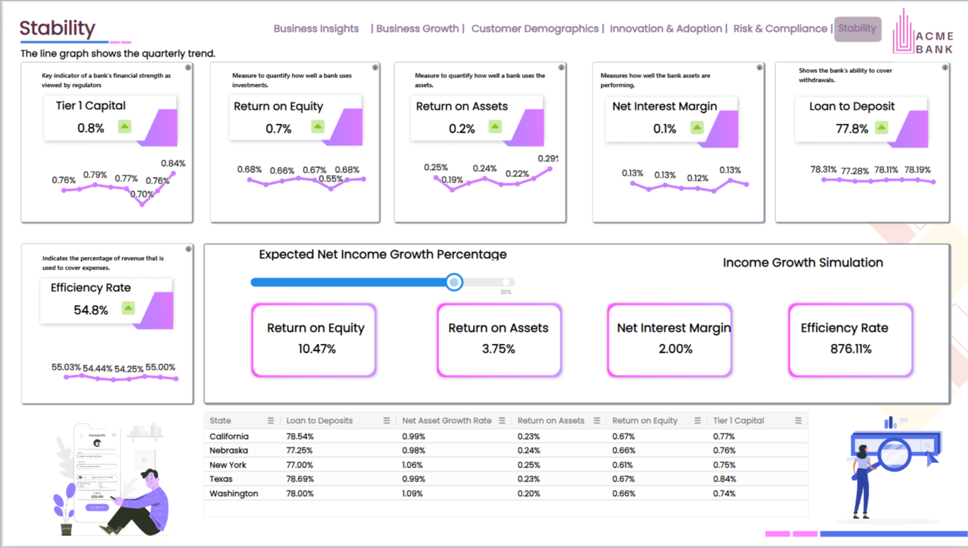Select the California row in the table
This screenshot has height=548, width=968.
click(506, 436)
